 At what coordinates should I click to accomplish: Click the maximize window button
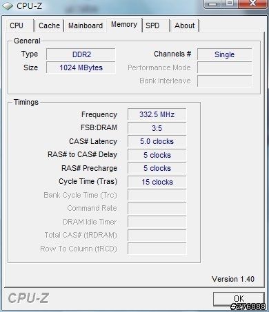[230, 3]
